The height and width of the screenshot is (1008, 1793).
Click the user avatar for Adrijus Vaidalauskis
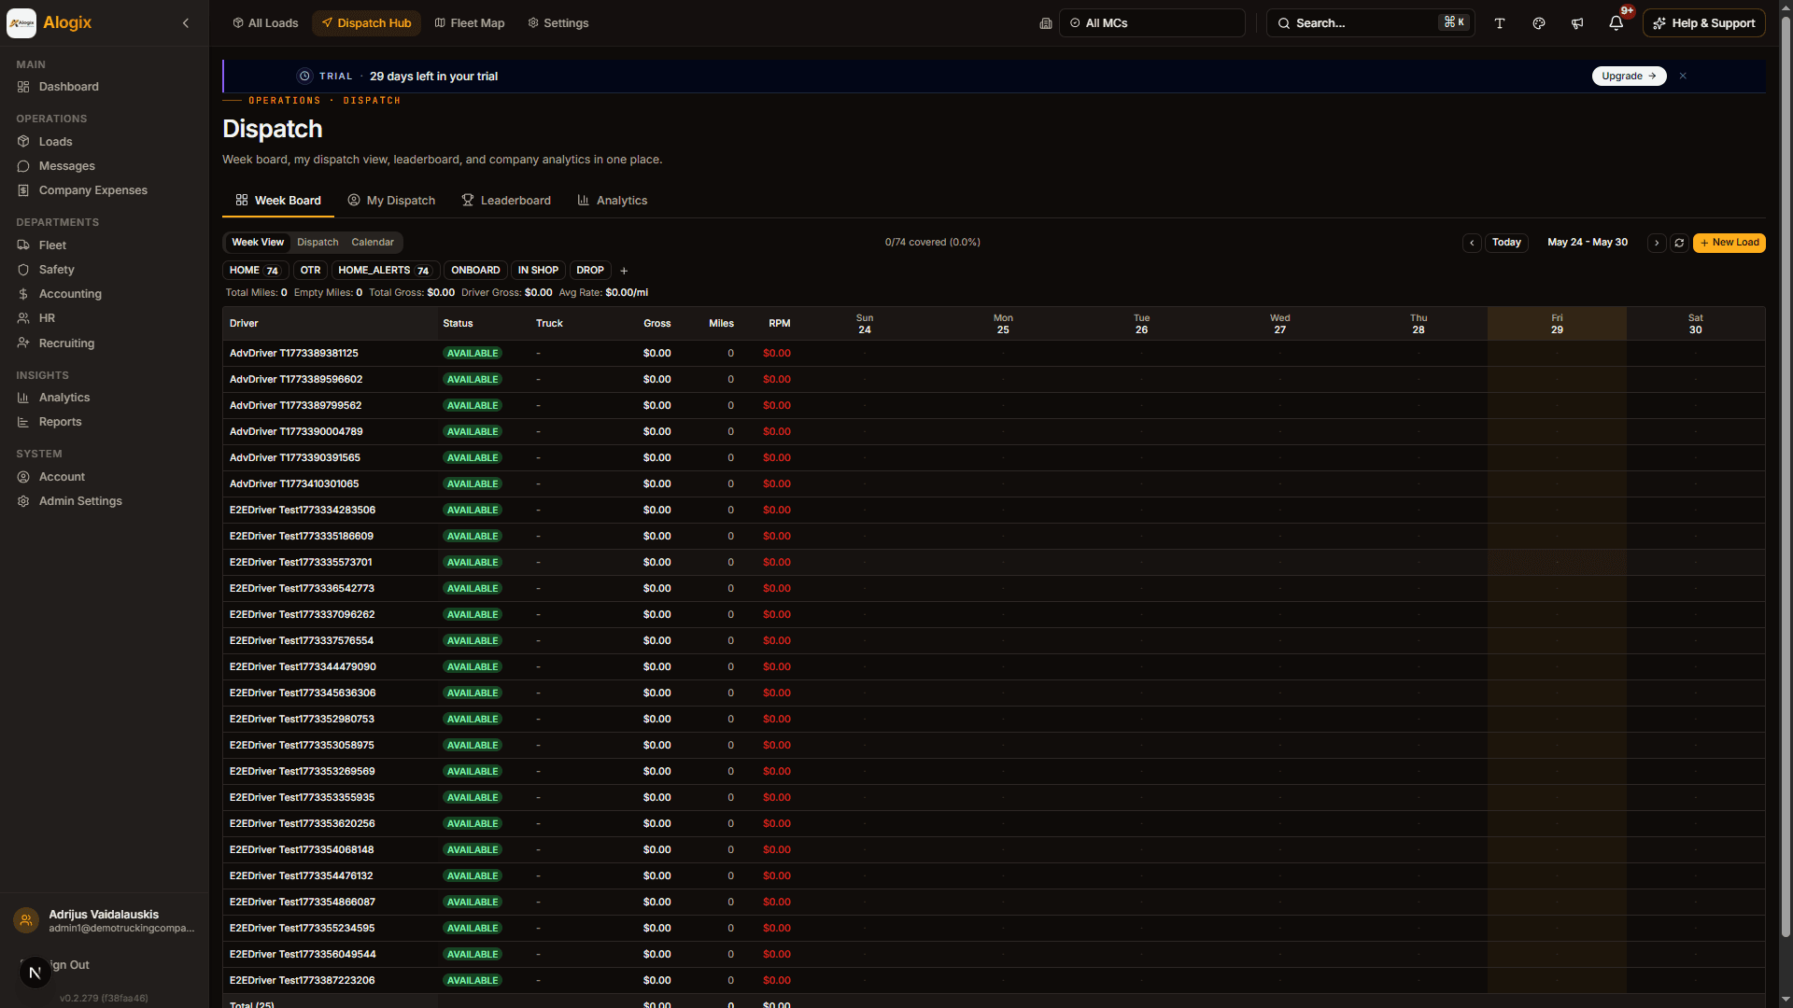(26, 920)
